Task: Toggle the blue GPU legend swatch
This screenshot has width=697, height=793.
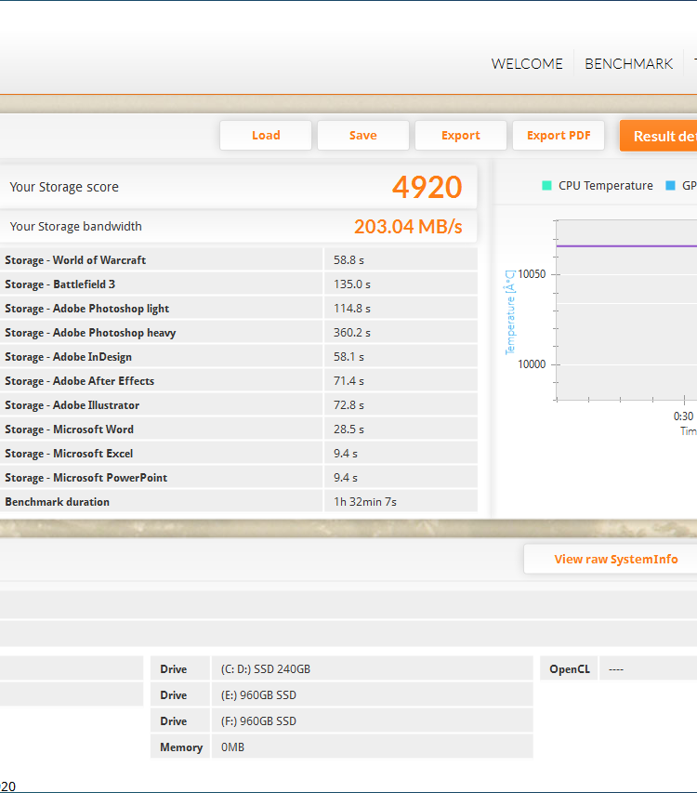Action: pos(671,186)
